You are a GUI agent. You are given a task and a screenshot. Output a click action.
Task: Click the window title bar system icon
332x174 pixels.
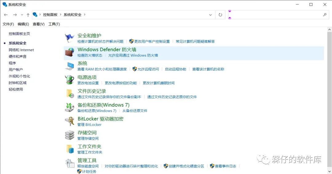(5, 4)
